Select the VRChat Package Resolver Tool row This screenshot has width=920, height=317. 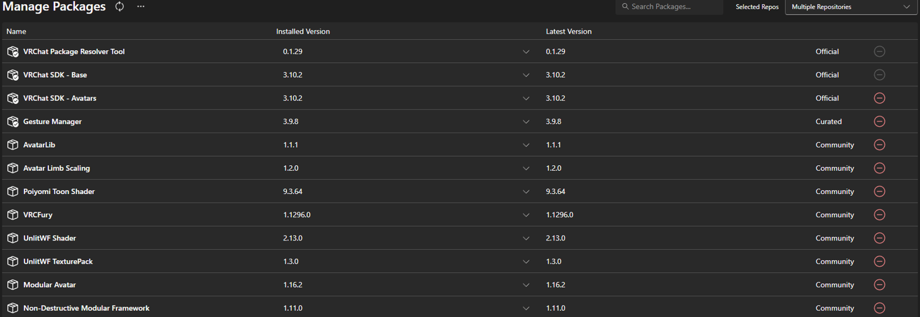point(74,52)
